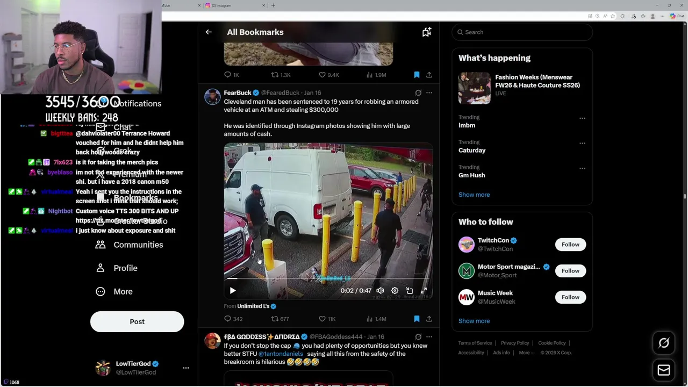688x387 pixels.
Task: Follow Music Week
Action: click(570, 297)
